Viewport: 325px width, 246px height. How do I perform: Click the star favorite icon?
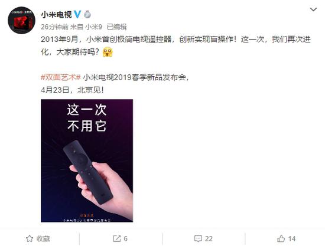coord(30,238)
